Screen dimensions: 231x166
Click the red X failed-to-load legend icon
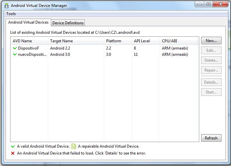(13, 153)
